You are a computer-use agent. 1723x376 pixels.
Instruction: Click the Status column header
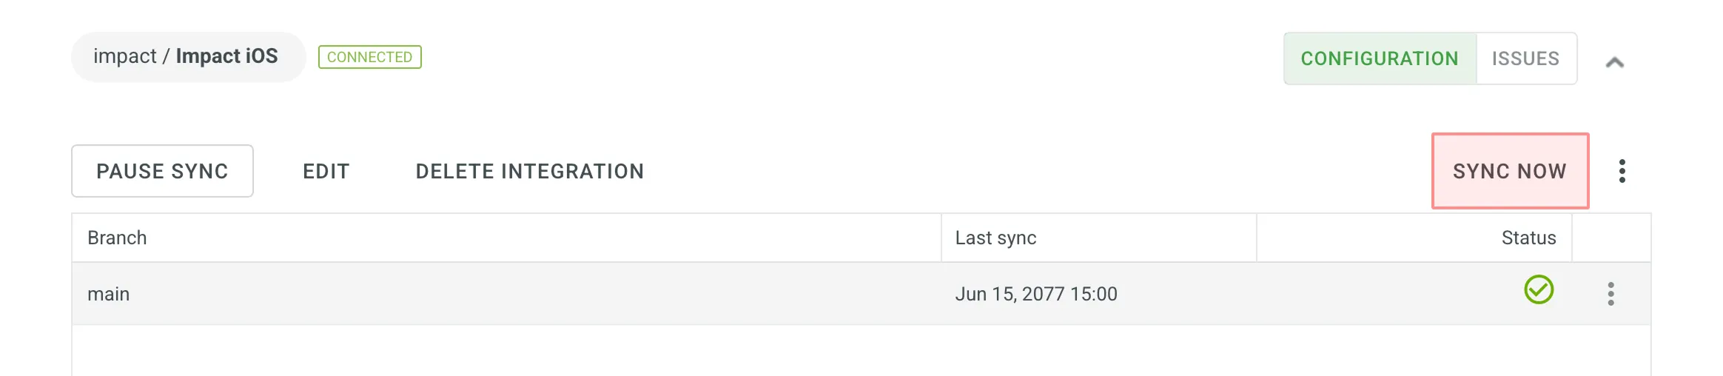click(x=1528, y=238)
